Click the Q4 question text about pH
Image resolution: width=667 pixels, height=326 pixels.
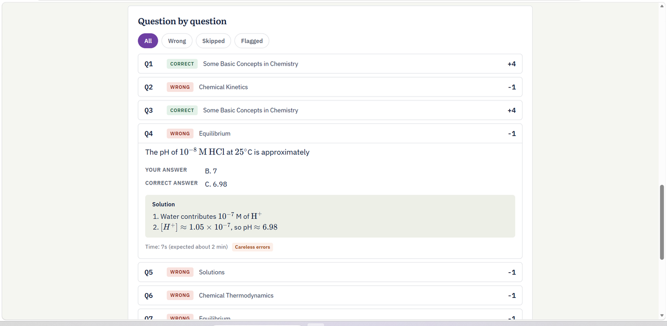227,152
